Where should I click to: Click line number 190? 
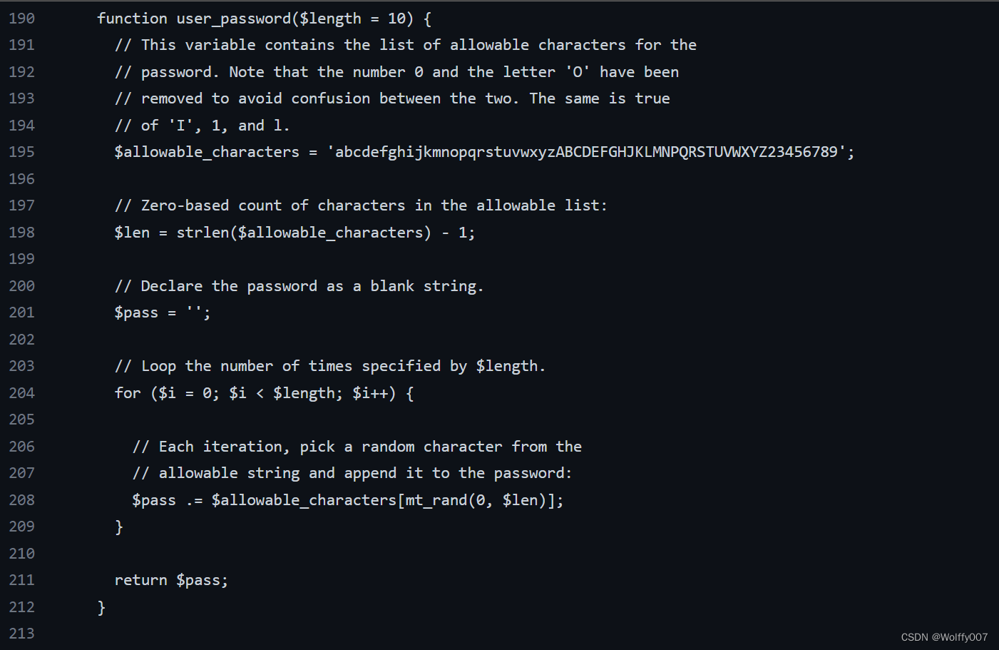pyautogui.click(x=21, y=19)
